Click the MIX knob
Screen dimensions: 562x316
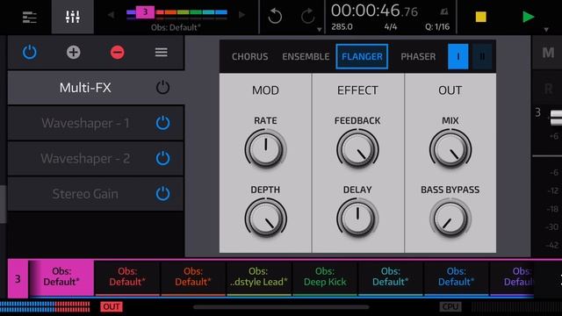450,149
